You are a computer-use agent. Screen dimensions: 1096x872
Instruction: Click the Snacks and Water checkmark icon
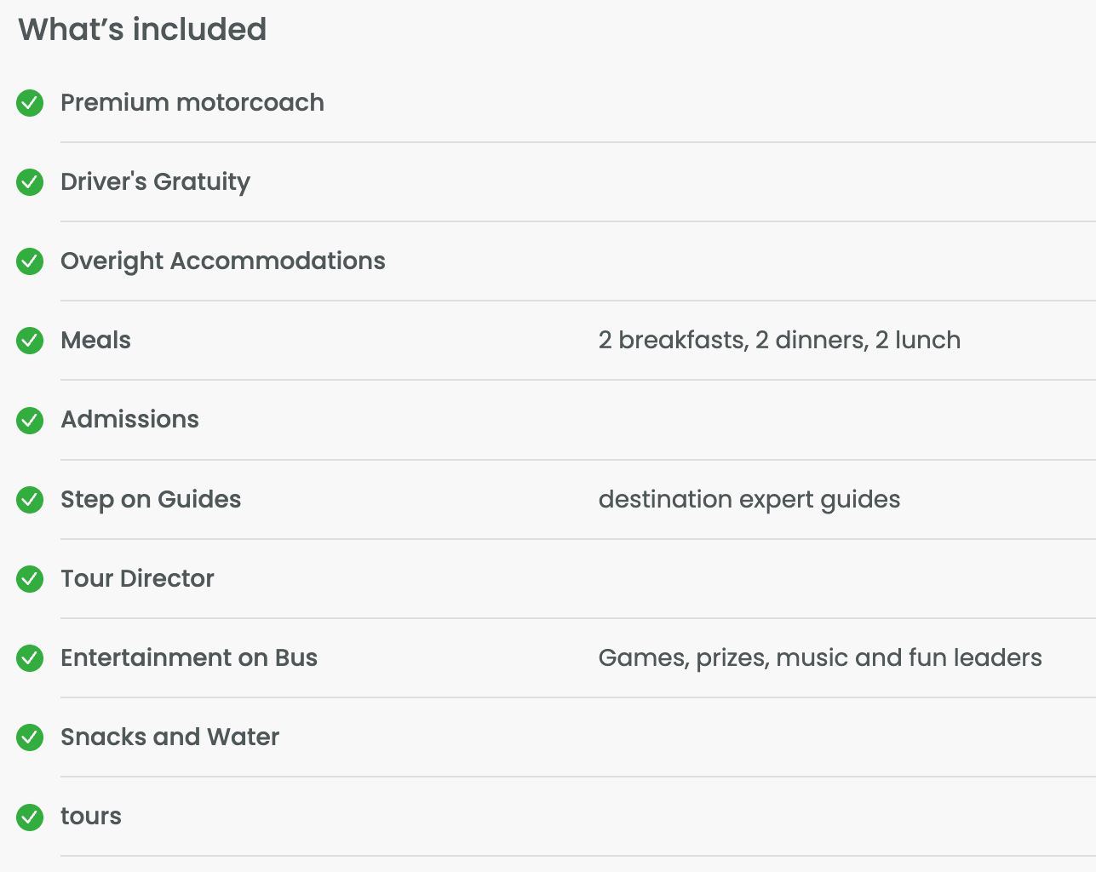pos(30,737)
